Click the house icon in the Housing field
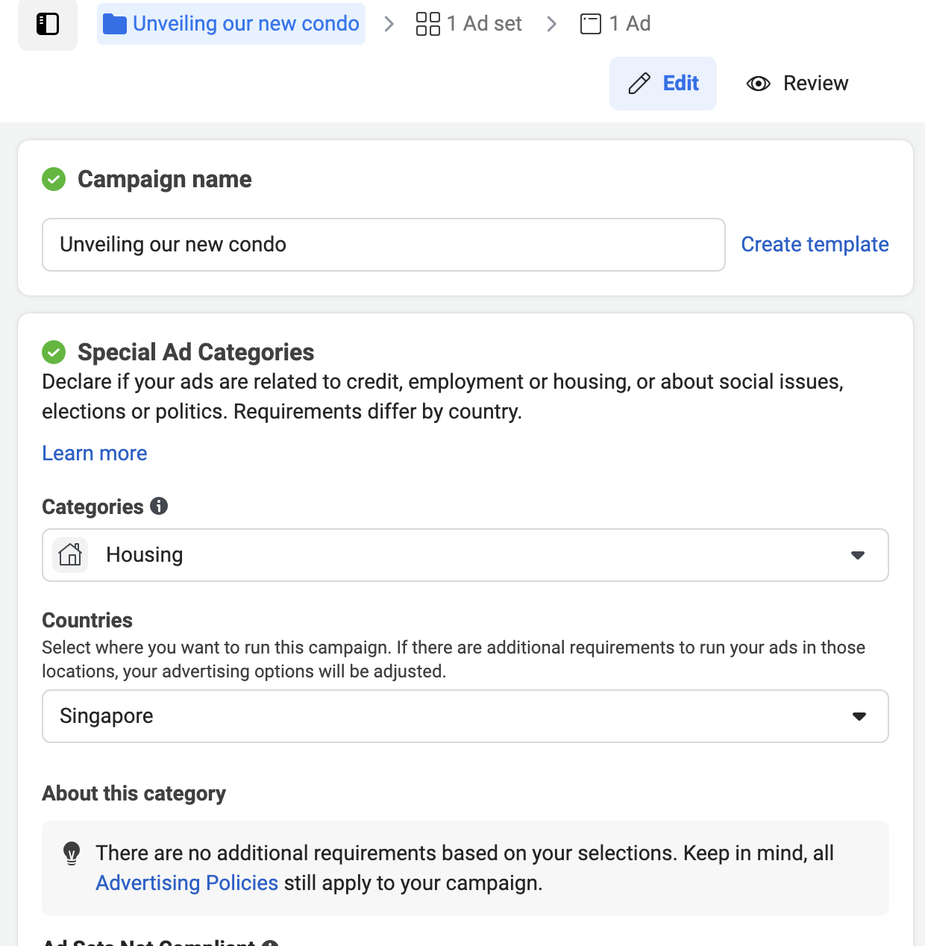 (x=69, y=554)
